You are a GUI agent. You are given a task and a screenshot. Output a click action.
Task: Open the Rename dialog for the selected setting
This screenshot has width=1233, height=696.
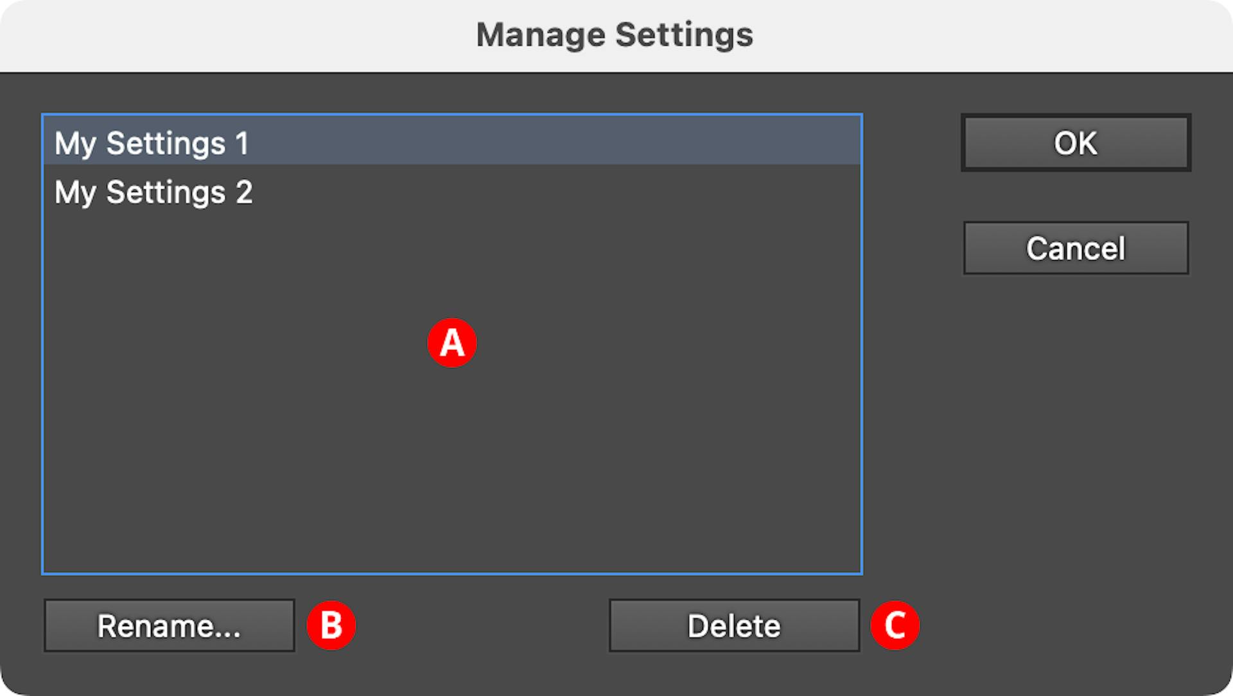pyautogui.click(x=169, y=625)
